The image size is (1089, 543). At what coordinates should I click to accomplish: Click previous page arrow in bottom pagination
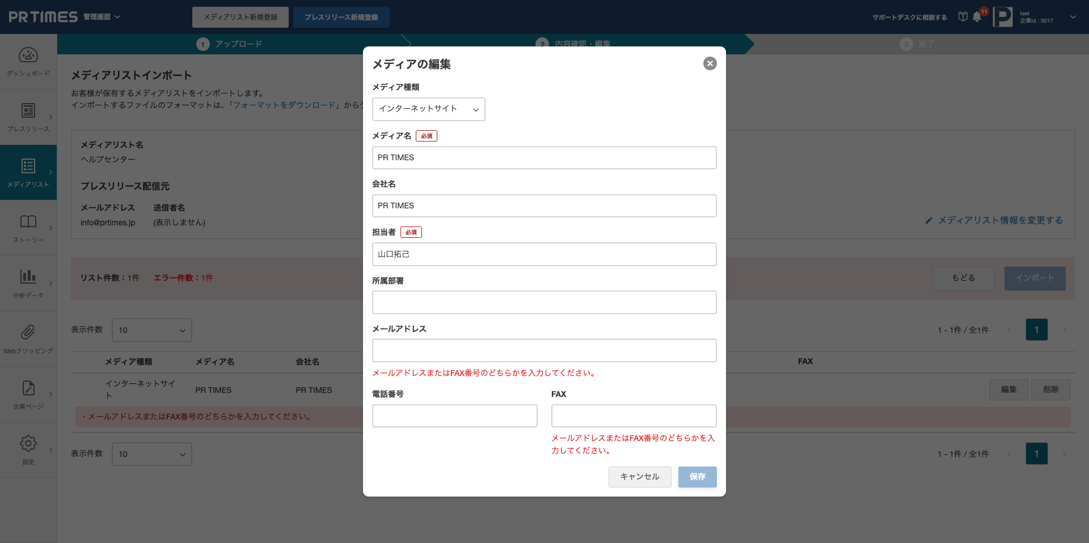[x=1009, y=454]
